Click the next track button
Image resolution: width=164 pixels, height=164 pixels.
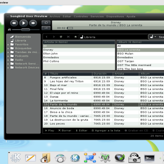33,23
